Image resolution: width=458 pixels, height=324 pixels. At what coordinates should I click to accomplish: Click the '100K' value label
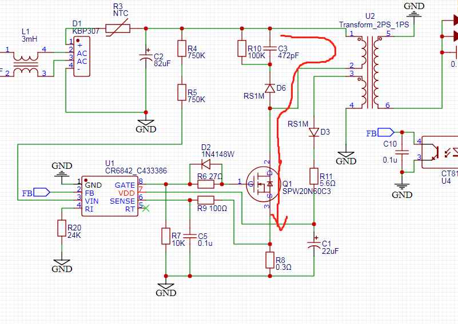click(256, 55)
